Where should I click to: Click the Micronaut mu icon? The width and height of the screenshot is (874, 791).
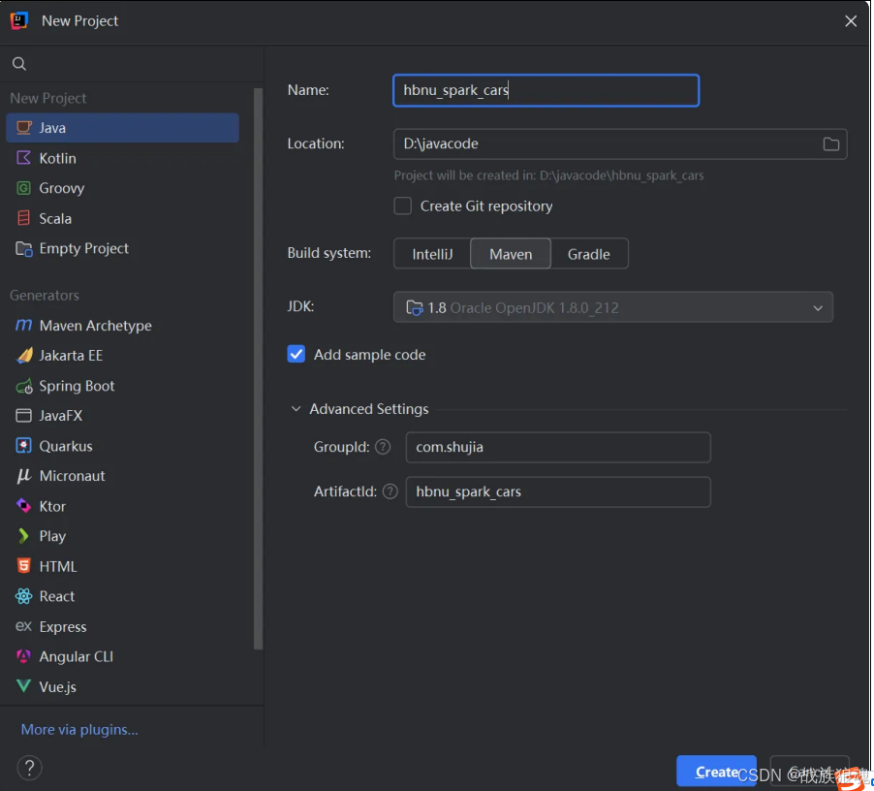tap(23, 476)
